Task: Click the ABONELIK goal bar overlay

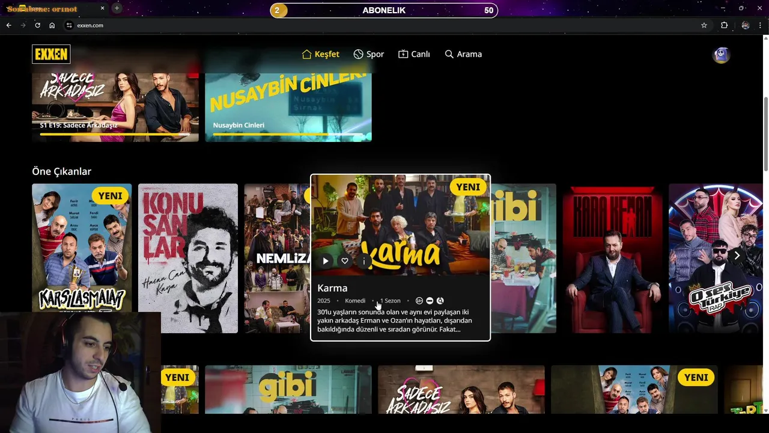Action: point(384,10)
